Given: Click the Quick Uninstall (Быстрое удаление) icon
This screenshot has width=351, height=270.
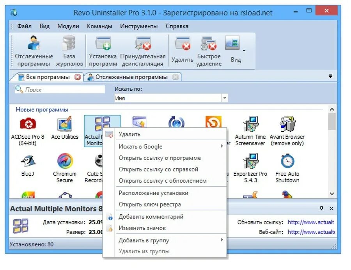Looking at the screenshot, I should [x=209, y=43].
